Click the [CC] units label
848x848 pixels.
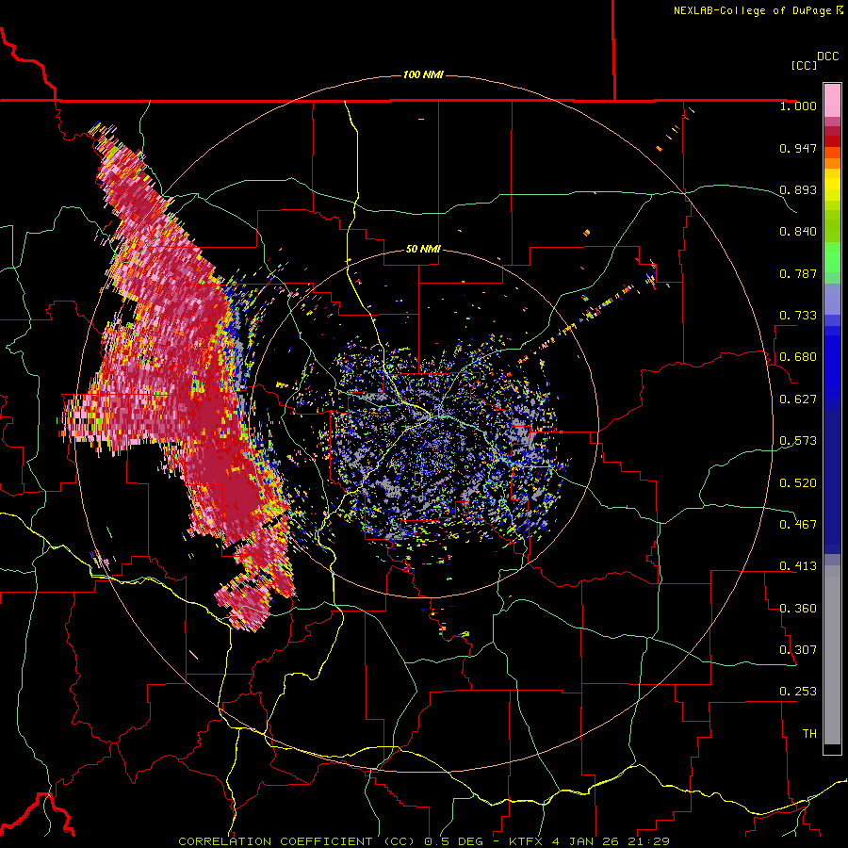pyautogui.click(x=805, y=65)
